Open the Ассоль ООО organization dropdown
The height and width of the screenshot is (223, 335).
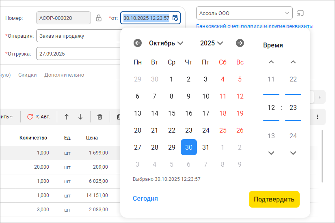point(287,13)
